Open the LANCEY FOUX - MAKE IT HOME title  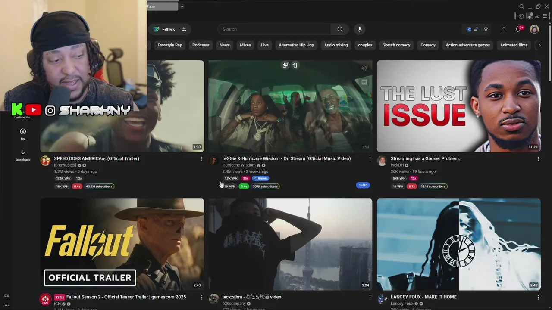click(423, 297)
